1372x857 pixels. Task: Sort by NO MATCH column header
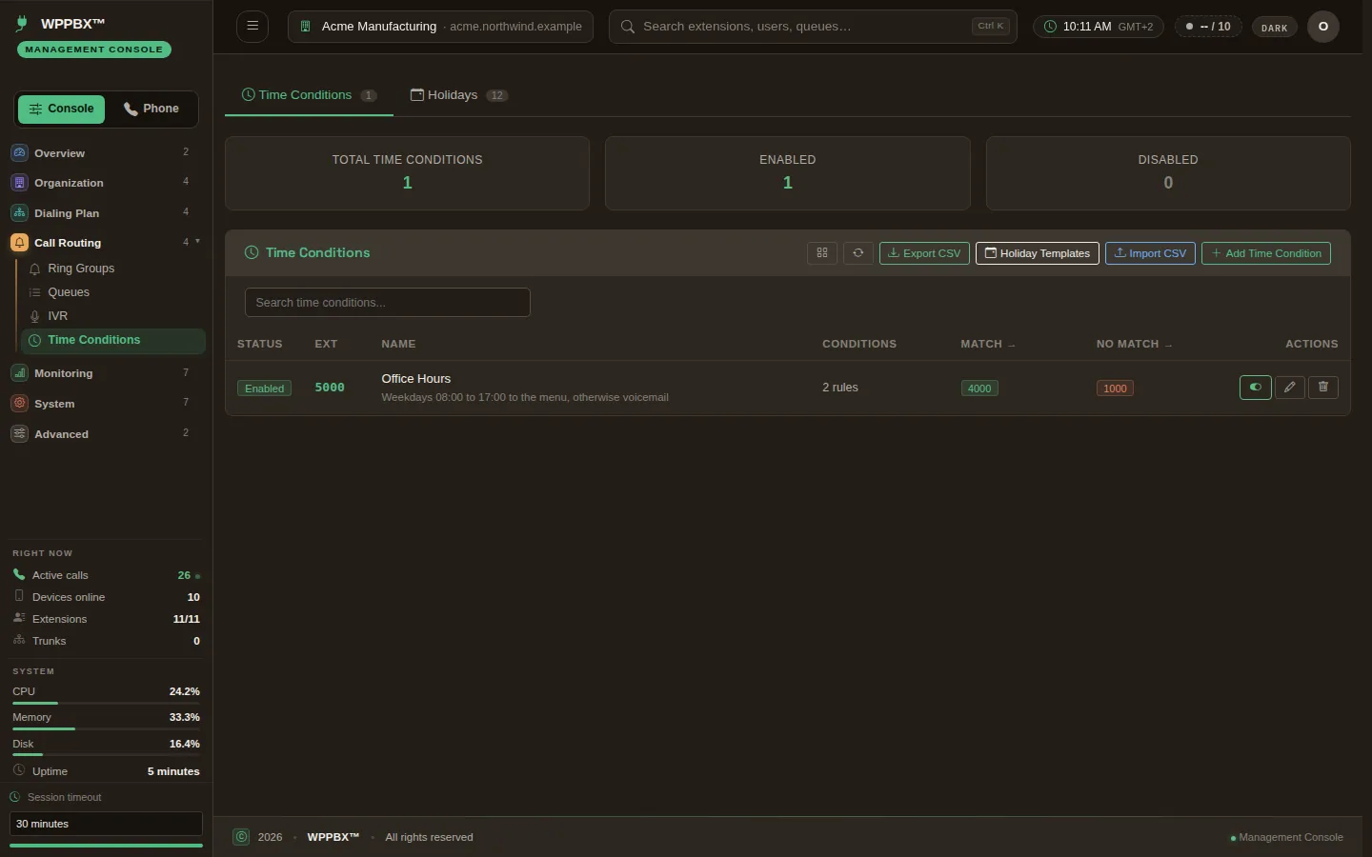[x=1134, y=344]
